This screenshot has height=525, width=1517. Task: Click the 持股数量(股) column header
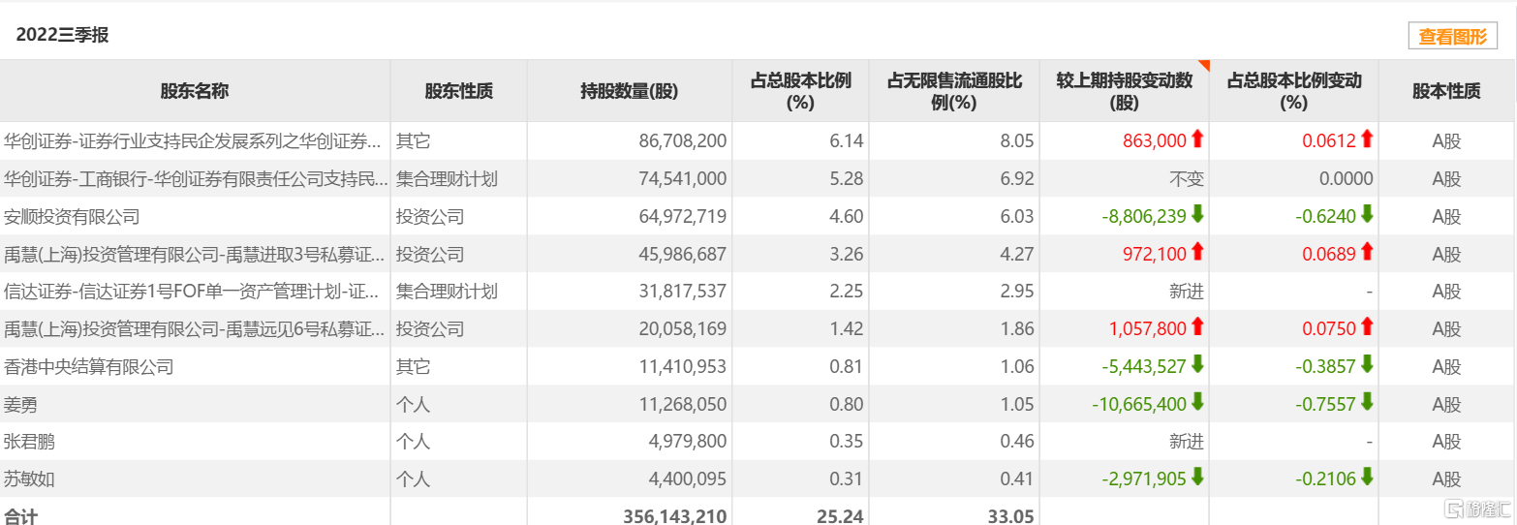coord(630,91)
